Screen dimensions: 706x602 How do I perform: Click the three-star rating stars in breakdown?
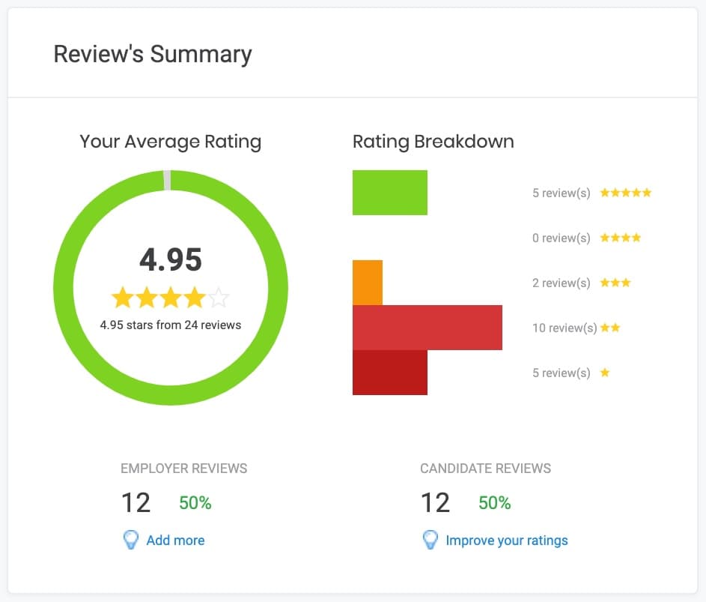click(x=615, y=283)
